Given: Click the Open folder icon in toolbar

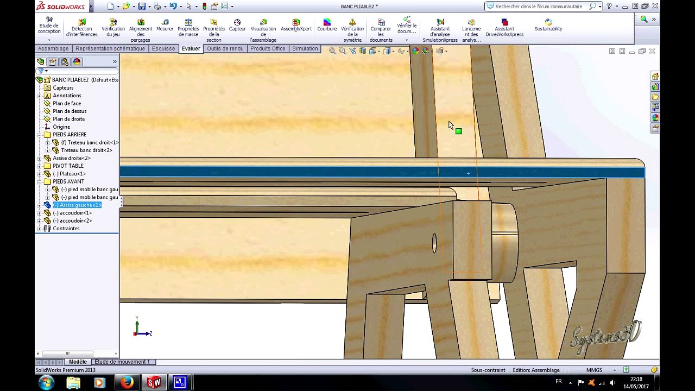Looking at the screenshot, I should click(x=126, y=7).
